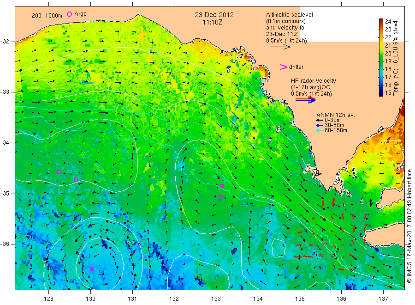Viewport: 415px width, 305px height.
Task: Click the westernmost Argo float marker near 129°E
Action: [59, 172]
